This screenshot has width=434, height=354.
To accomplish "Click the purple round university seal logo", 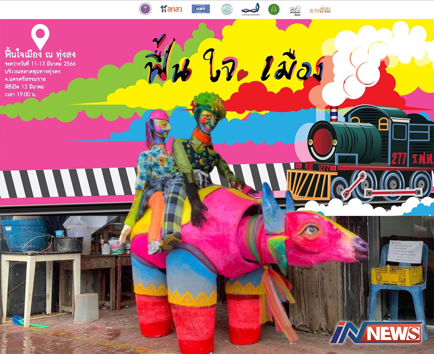I will pos(145,9).
